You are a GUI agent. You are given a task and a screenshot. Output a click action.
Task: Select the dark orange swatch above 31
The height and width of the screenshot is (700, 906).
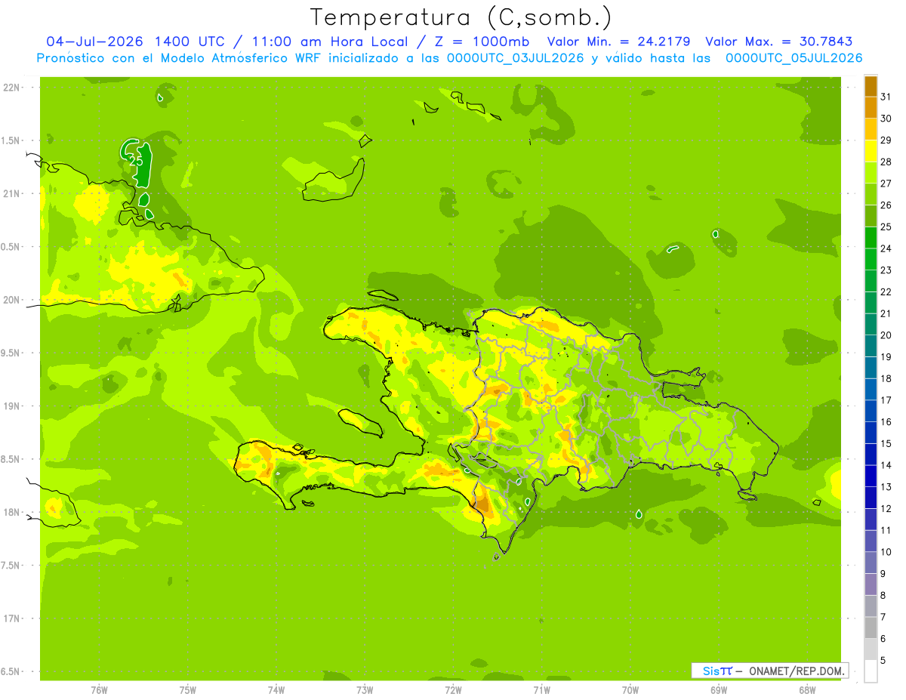(x=871, y=86)
